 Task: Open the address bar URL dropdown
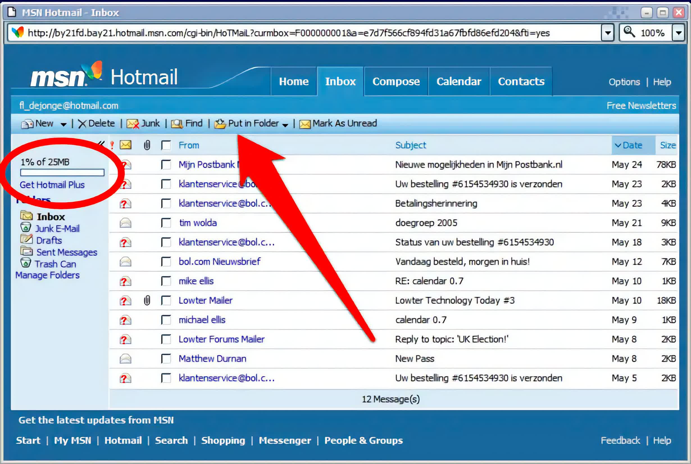608,33
